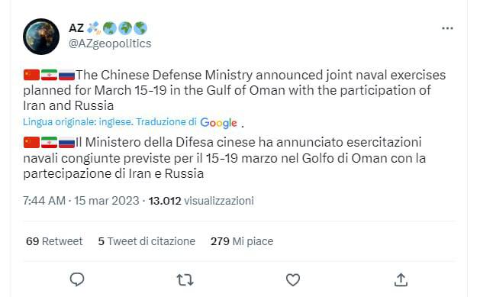View the 279 Mi piace list
480x297 pixels.
(242, 241)
